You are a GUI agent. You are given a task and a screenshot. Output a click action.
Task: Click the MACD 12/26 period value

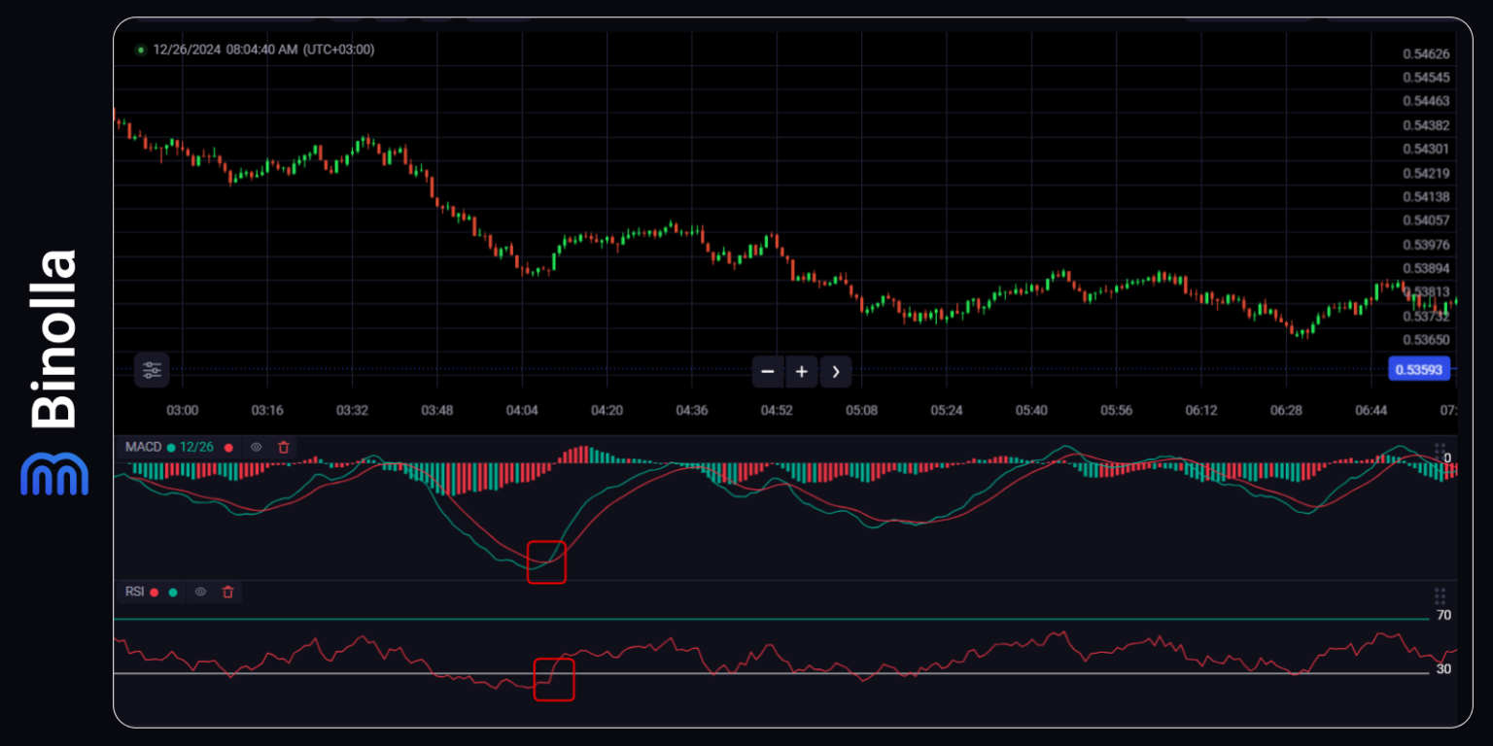point(196,448)
